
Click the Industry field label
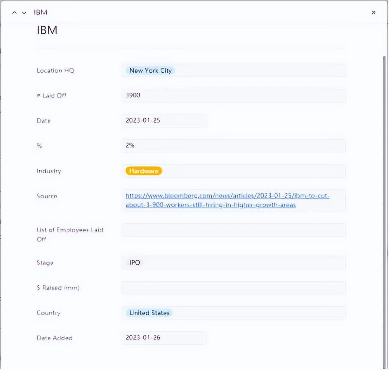click(49, 171)
